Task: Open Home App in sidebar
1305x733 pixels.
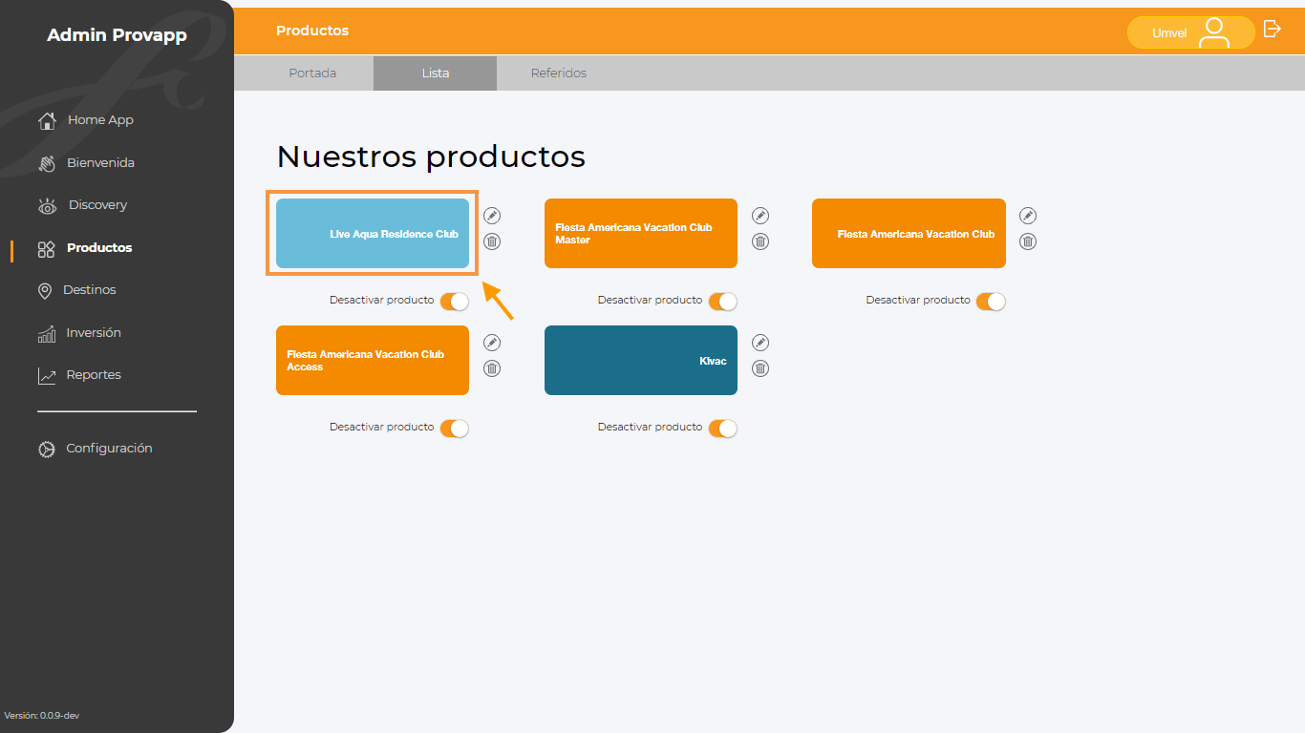Action: click(x=100, y=120)
